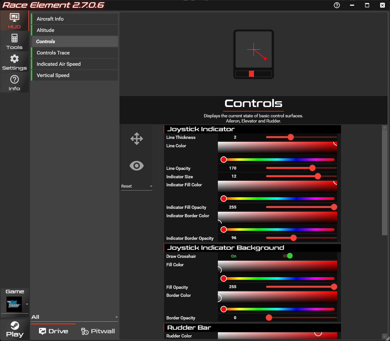This screenshot has height=341, width=390.
Task: Adjust Border Opacity slider
Action: point(301,318)
